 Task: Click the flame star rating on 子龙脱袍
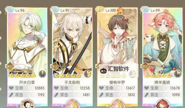click(x=67, y=75)
